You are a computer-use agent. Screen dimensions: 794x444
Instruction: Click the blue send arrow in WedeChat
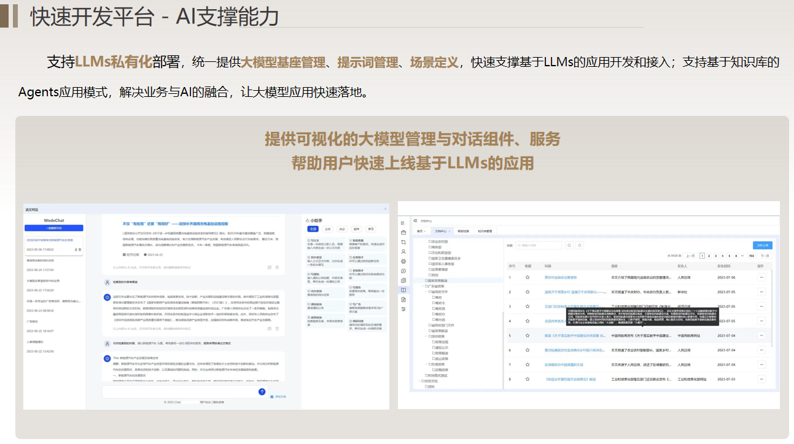262,391
